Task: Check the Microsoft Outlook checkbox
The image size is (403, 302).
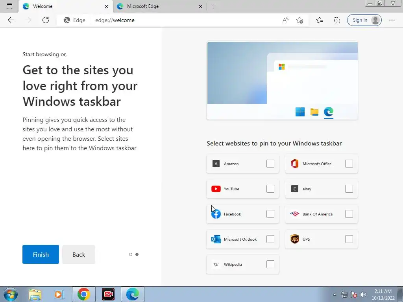Action: point(270,239)
